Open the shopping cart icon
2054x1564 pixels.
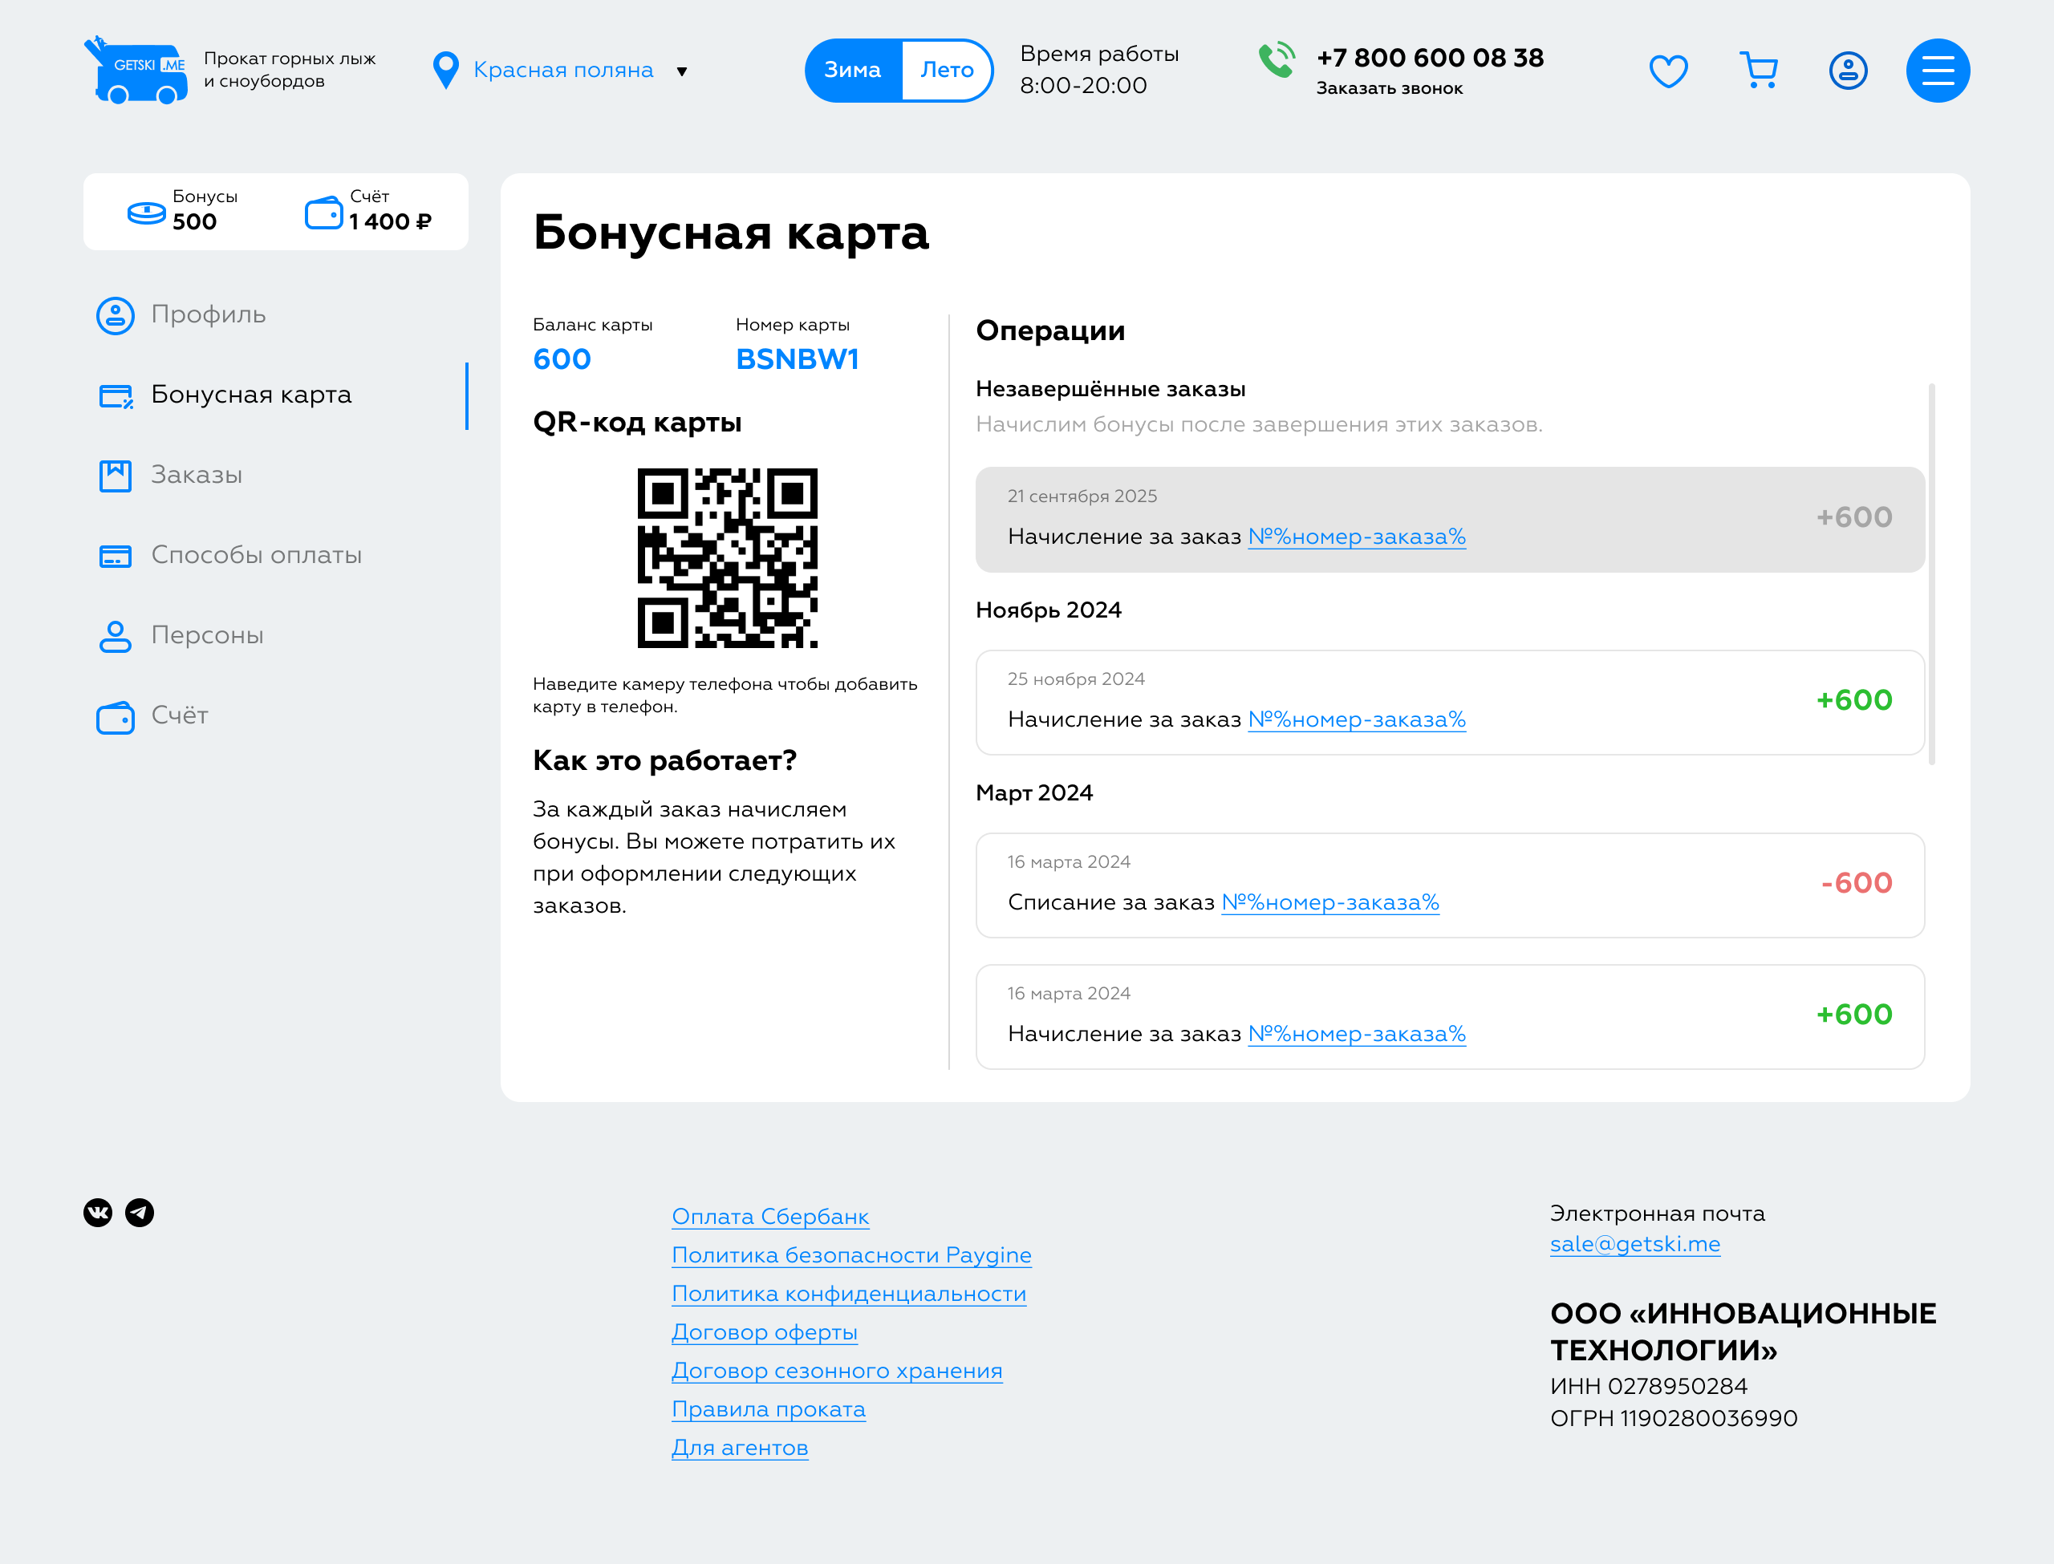1759,70
